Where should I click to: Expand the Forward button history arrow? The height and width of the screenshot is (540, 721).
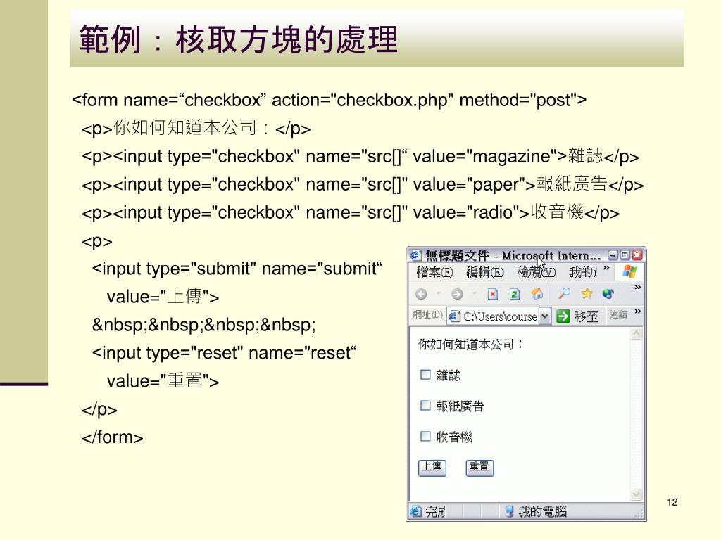(474, 293)
